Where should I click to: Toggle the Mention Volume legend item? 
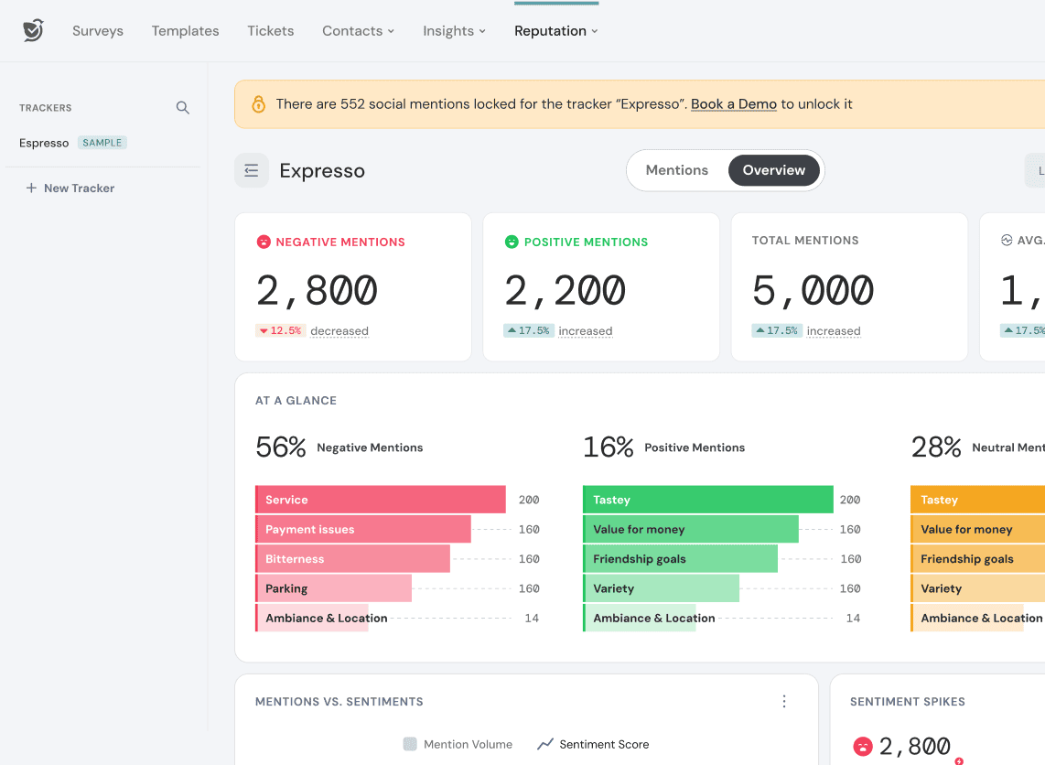(x=458, y=744)
